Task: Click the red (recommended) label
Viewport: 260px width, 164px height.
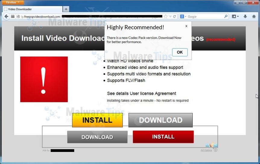Action: [x=221, y=40]
